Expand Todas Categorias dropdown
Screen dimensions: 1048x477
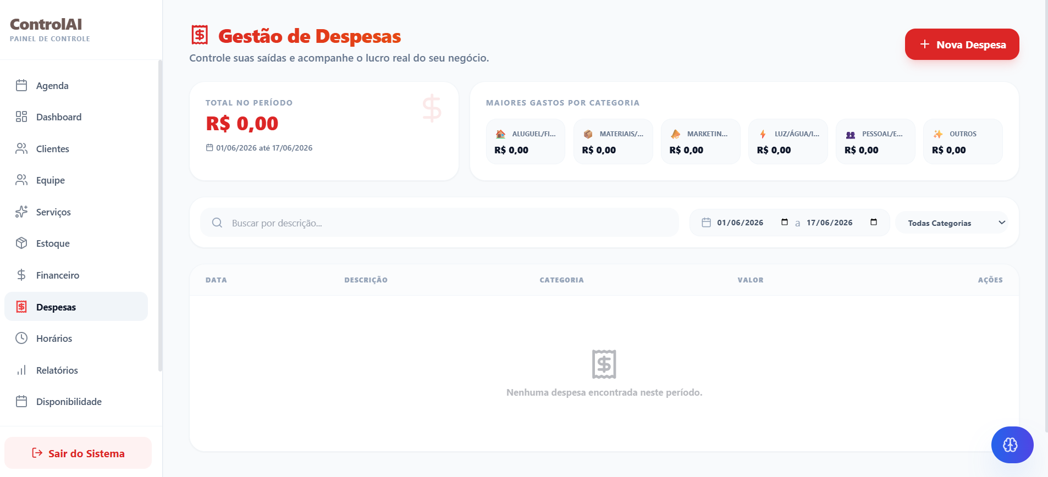[952, 223]
